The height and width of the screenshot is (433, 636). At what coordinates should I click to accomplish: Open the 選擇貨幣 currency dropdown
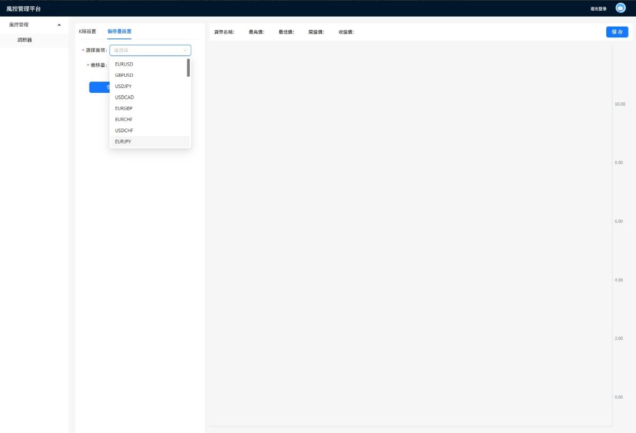150,50
